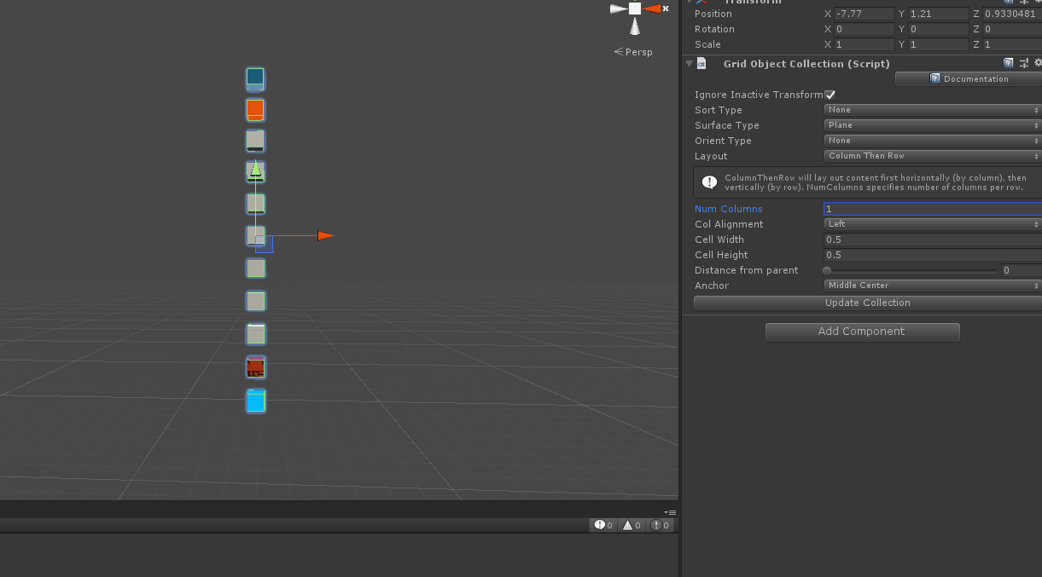1042x577 pixels.
Task: Toggle console warning messages filter
Action: pyautogui.click(x=632, y=525)
